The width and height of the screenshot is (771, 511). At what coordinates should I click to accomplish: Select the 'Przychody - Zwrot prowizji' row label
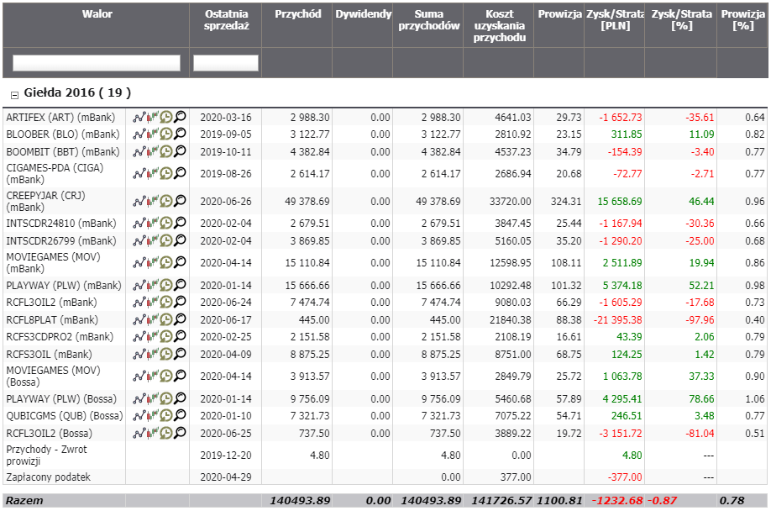tap(46, 455)
